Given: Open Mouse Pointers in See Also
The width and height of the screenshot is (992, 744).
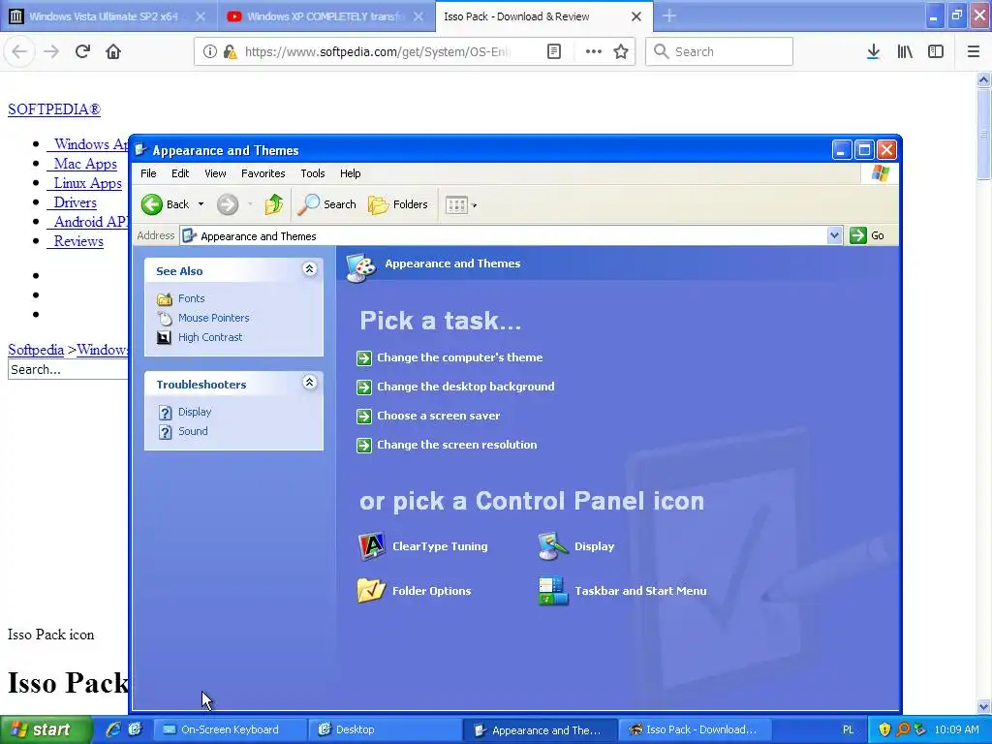Looking at the screenshot, I should tap(213, 318).
